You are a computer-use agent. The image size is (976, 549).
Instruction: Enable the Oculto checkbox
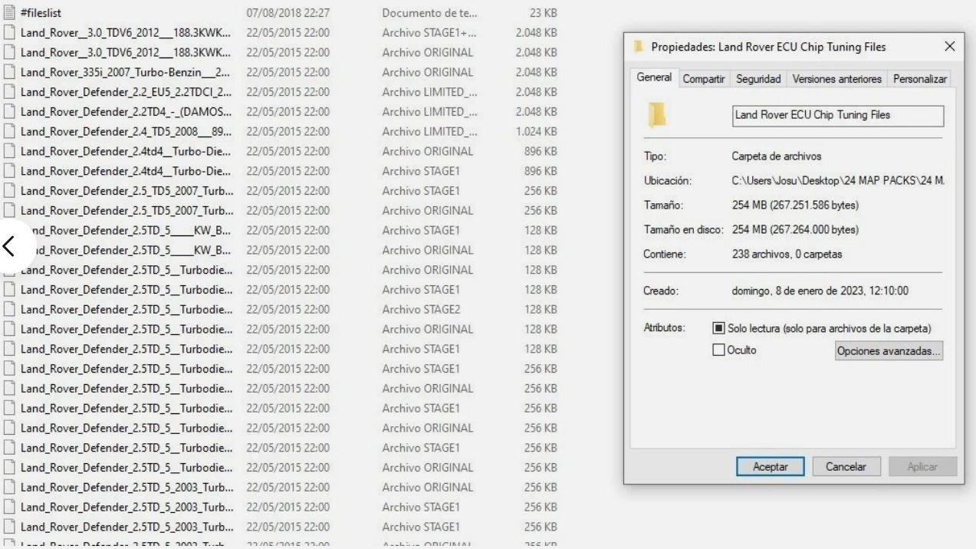(719, 350)
